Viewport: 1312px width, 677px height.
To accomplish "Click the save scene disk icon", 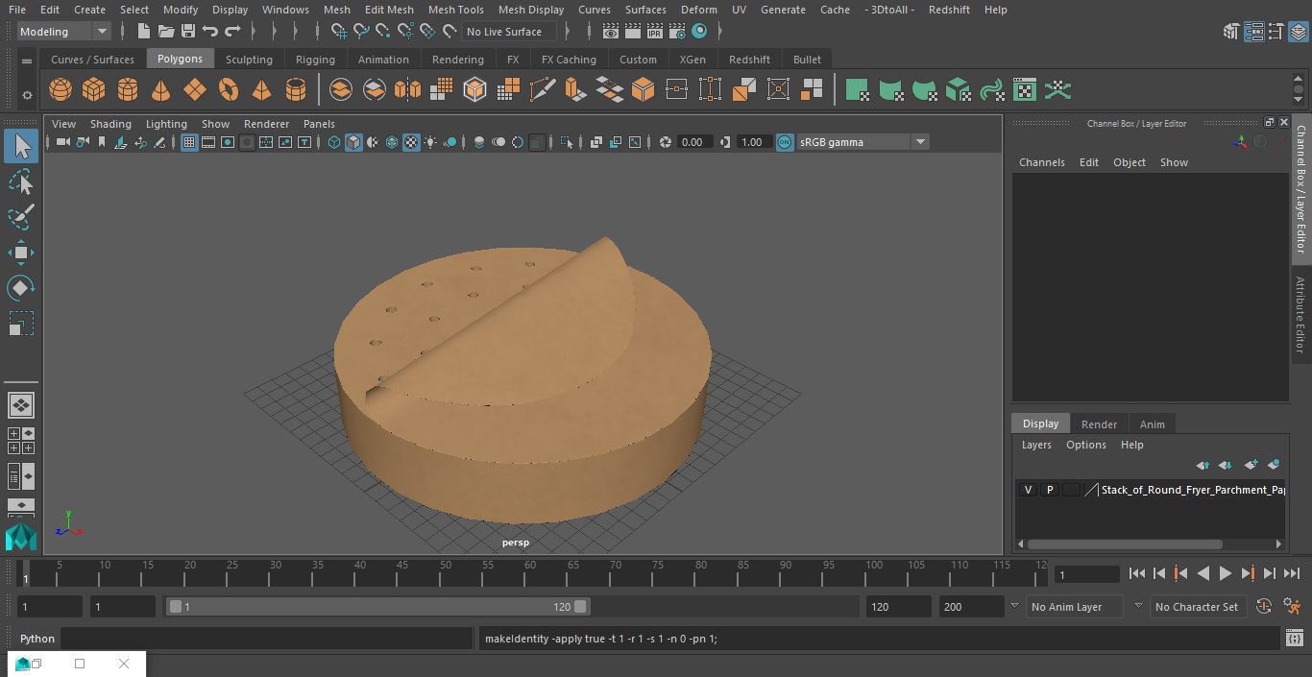I will [x=188, y=32].
